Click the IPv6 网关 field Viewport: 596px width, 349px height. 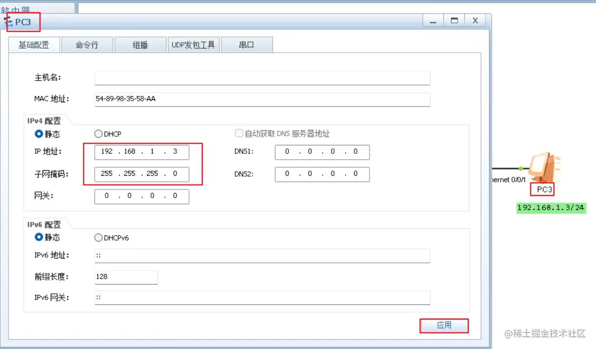[x=263, y=297]
